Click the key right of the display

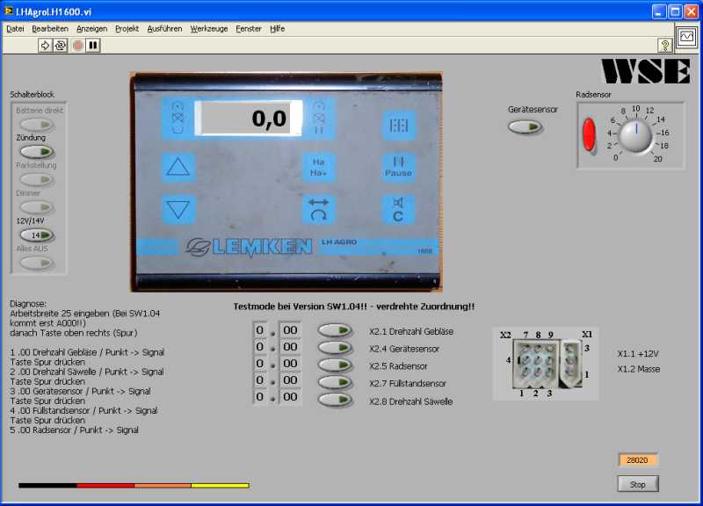pos(319,119)
